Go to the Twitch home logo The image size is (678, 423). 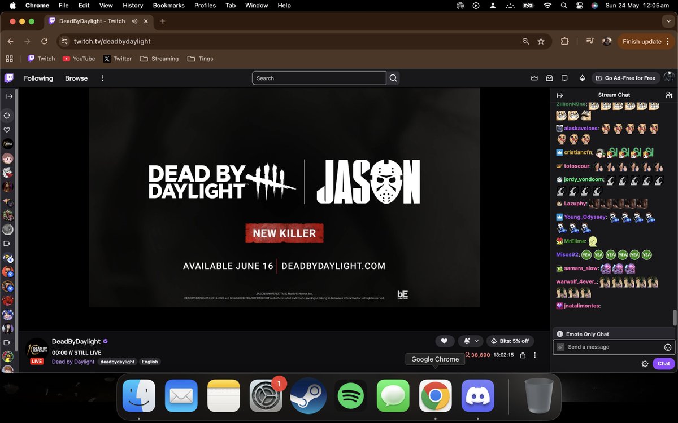[9, 78]
